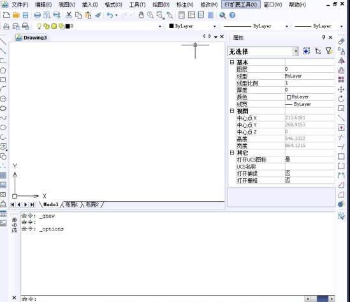The width and height of the screenshot is (350, 302).
Task: Collapse the 视图 property group
Action: pos(232,110)
